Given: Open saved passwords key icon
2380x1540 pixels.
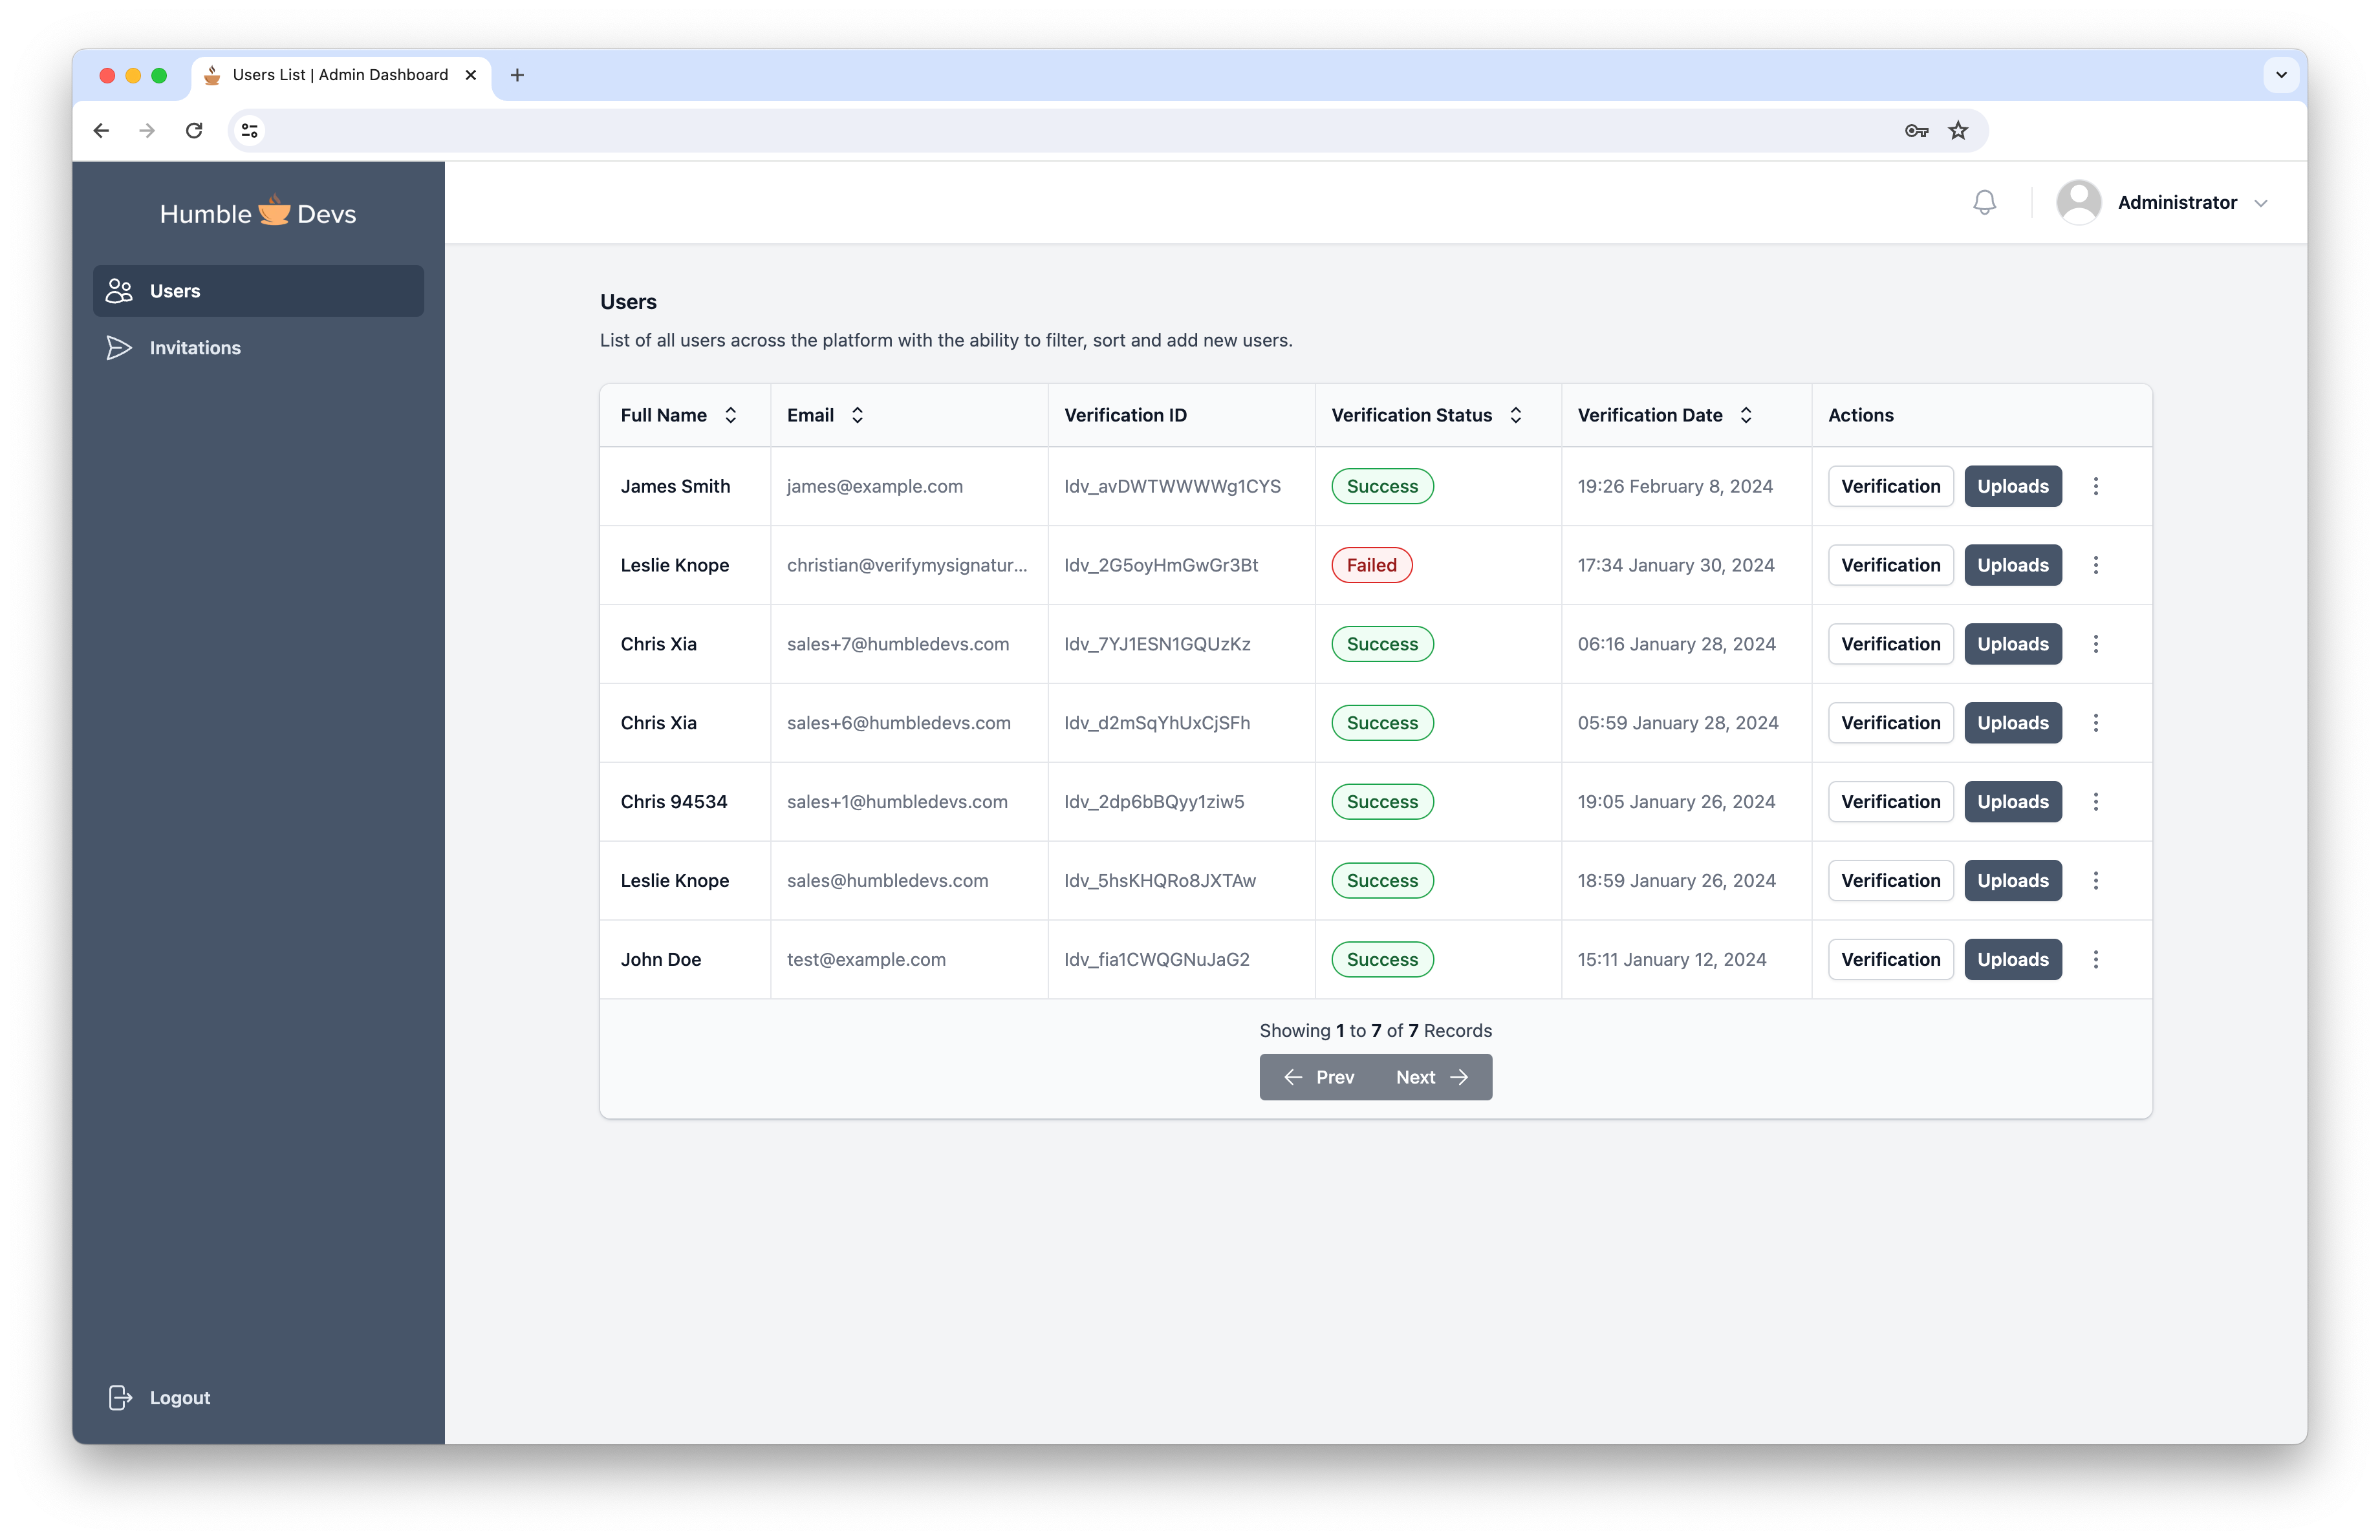Looking at the screenshot, I should (x=1916, y=131).
